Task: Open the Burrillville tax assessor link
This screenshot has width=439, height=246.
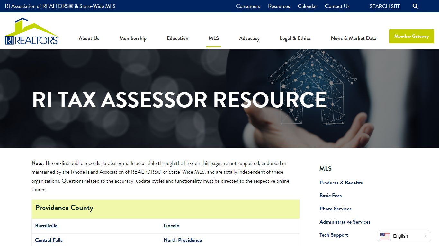Action: click(46, 225)
